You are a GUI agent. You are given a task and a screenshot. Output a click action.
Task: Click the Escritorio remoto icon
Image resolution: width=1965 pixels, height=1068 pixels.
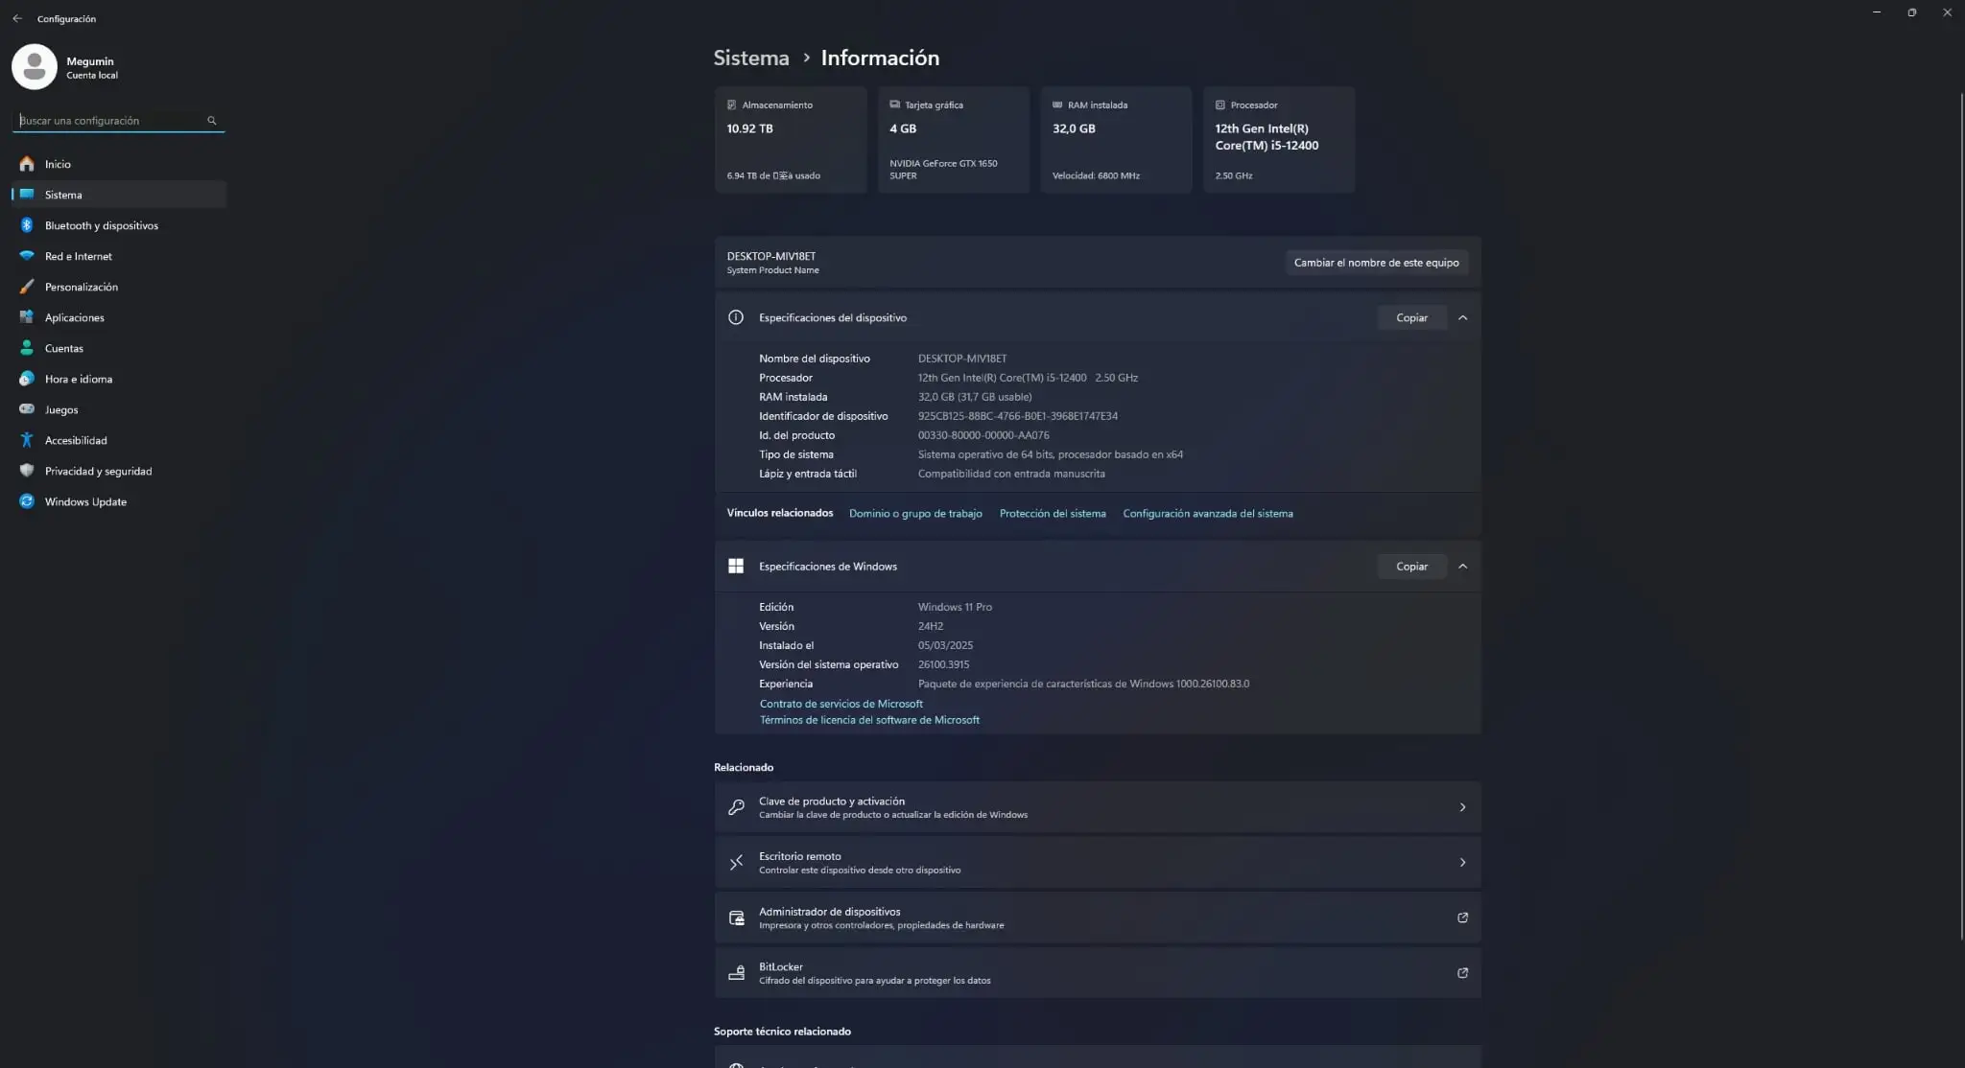736,863
